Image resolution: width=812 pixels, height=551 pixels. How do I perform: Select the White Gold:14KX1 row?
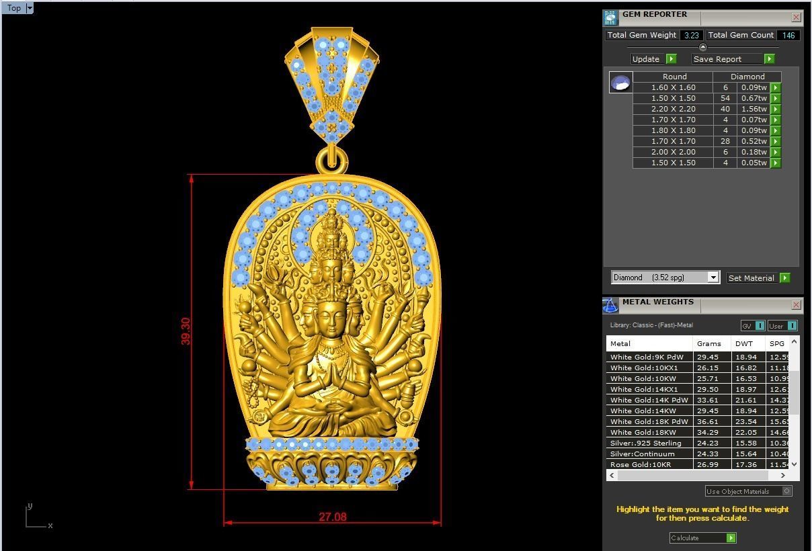coord(698,389)
